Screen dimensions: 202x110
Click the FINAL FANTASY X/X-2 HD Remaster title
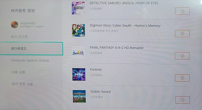pyautogui.click(x=117, y=48)
